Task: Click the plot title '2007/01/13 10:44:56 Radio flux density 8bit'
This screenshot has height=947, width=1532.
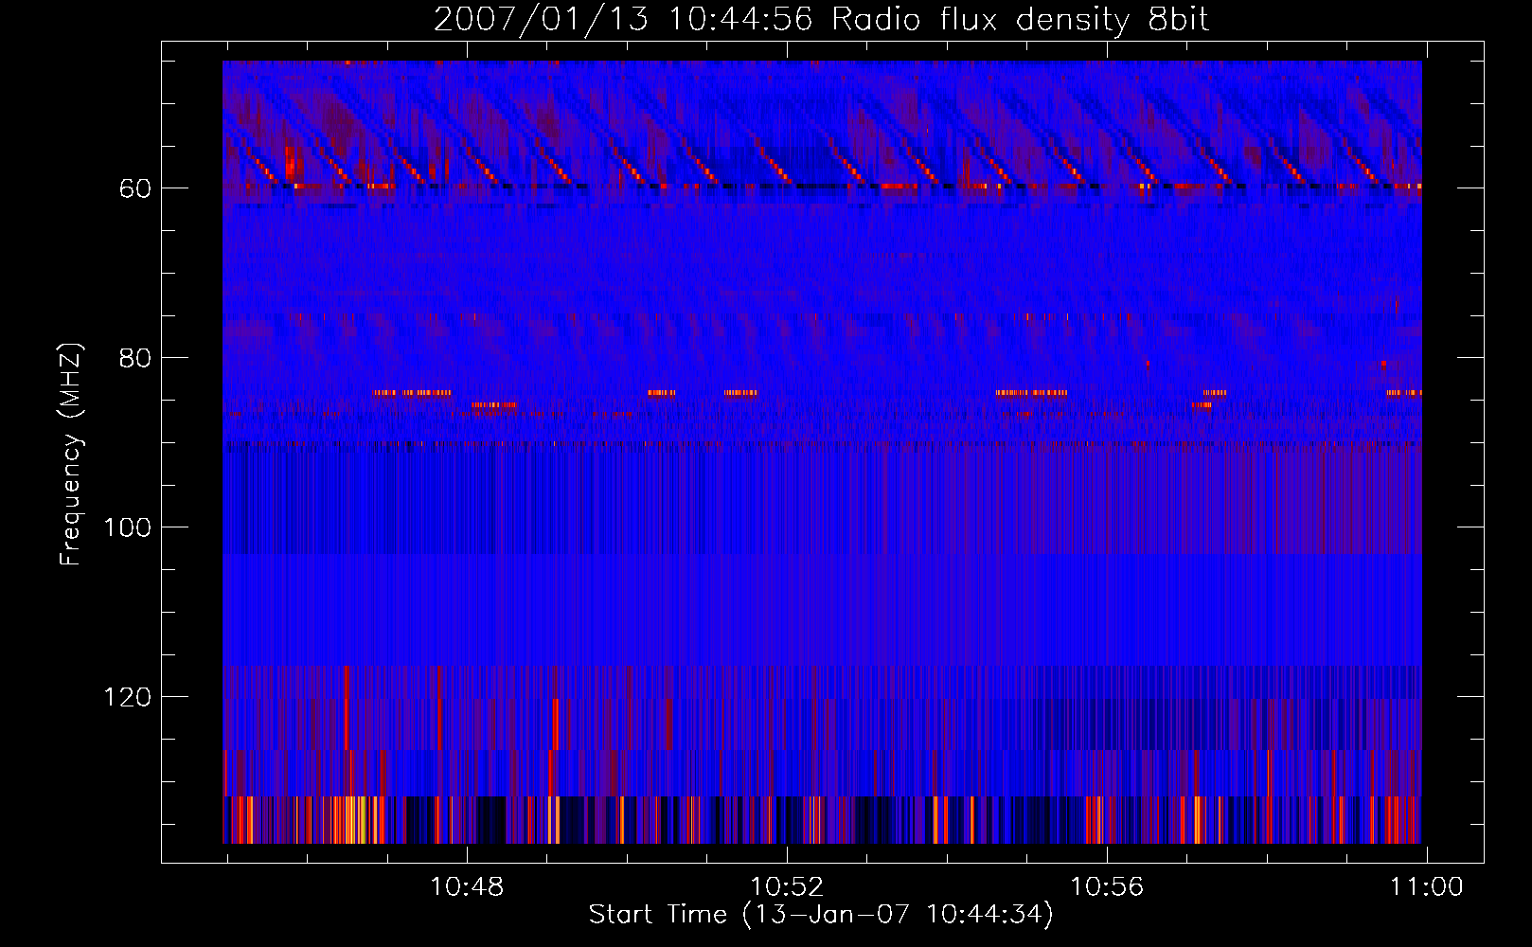Action: point(821,20)
